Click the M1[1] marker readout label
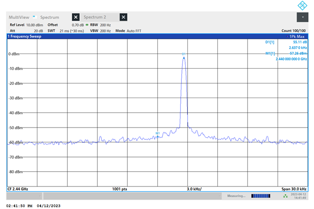Image resolution: width=314 pixels, height=209 pixels. 270,53
